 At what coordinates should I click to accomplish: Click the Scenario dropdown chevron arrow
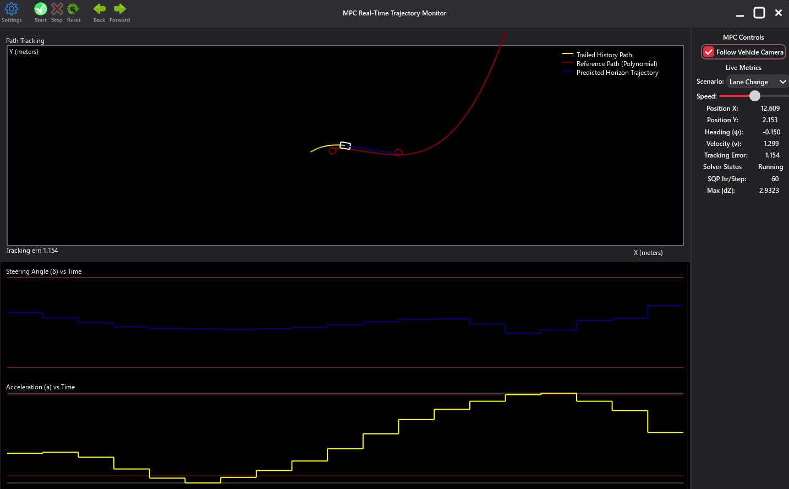pyautogui.click(x=783, y=81)
